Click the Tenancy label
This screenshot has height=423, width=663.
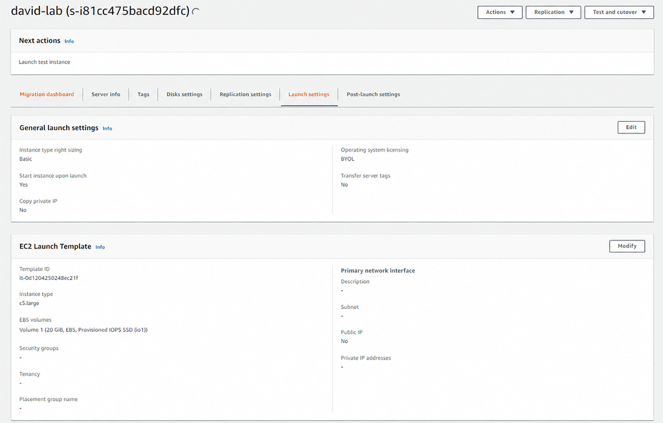(x=30, y=374)
